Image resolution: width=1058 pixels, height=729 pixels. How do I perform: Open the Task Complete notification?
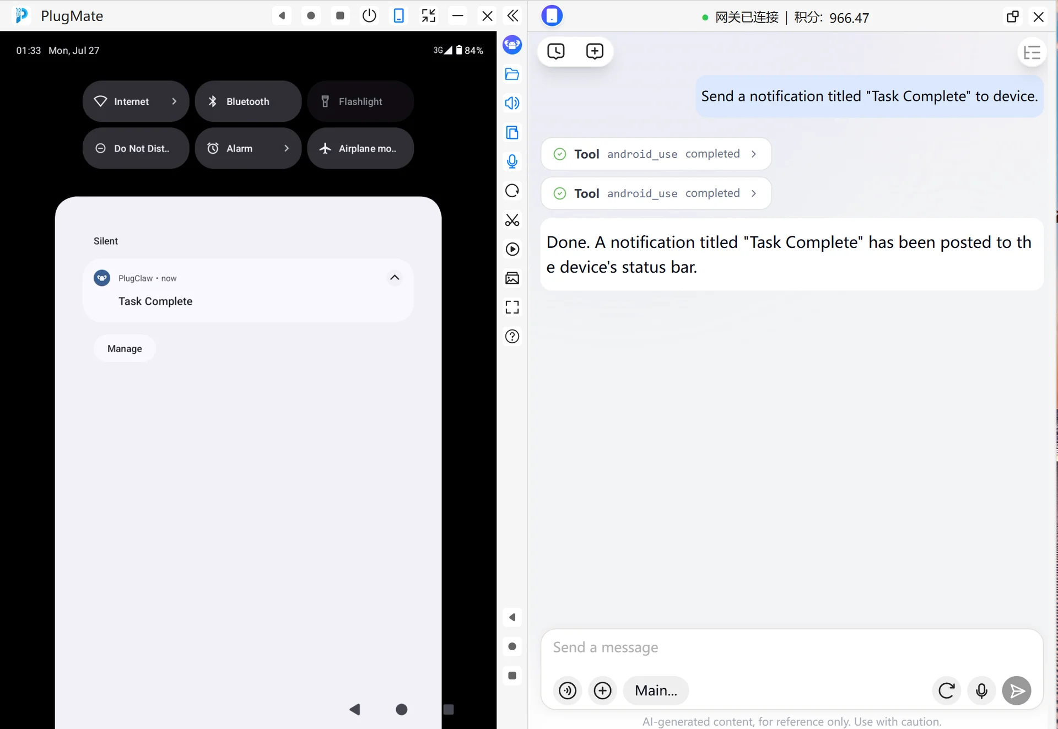pos(248,290)
